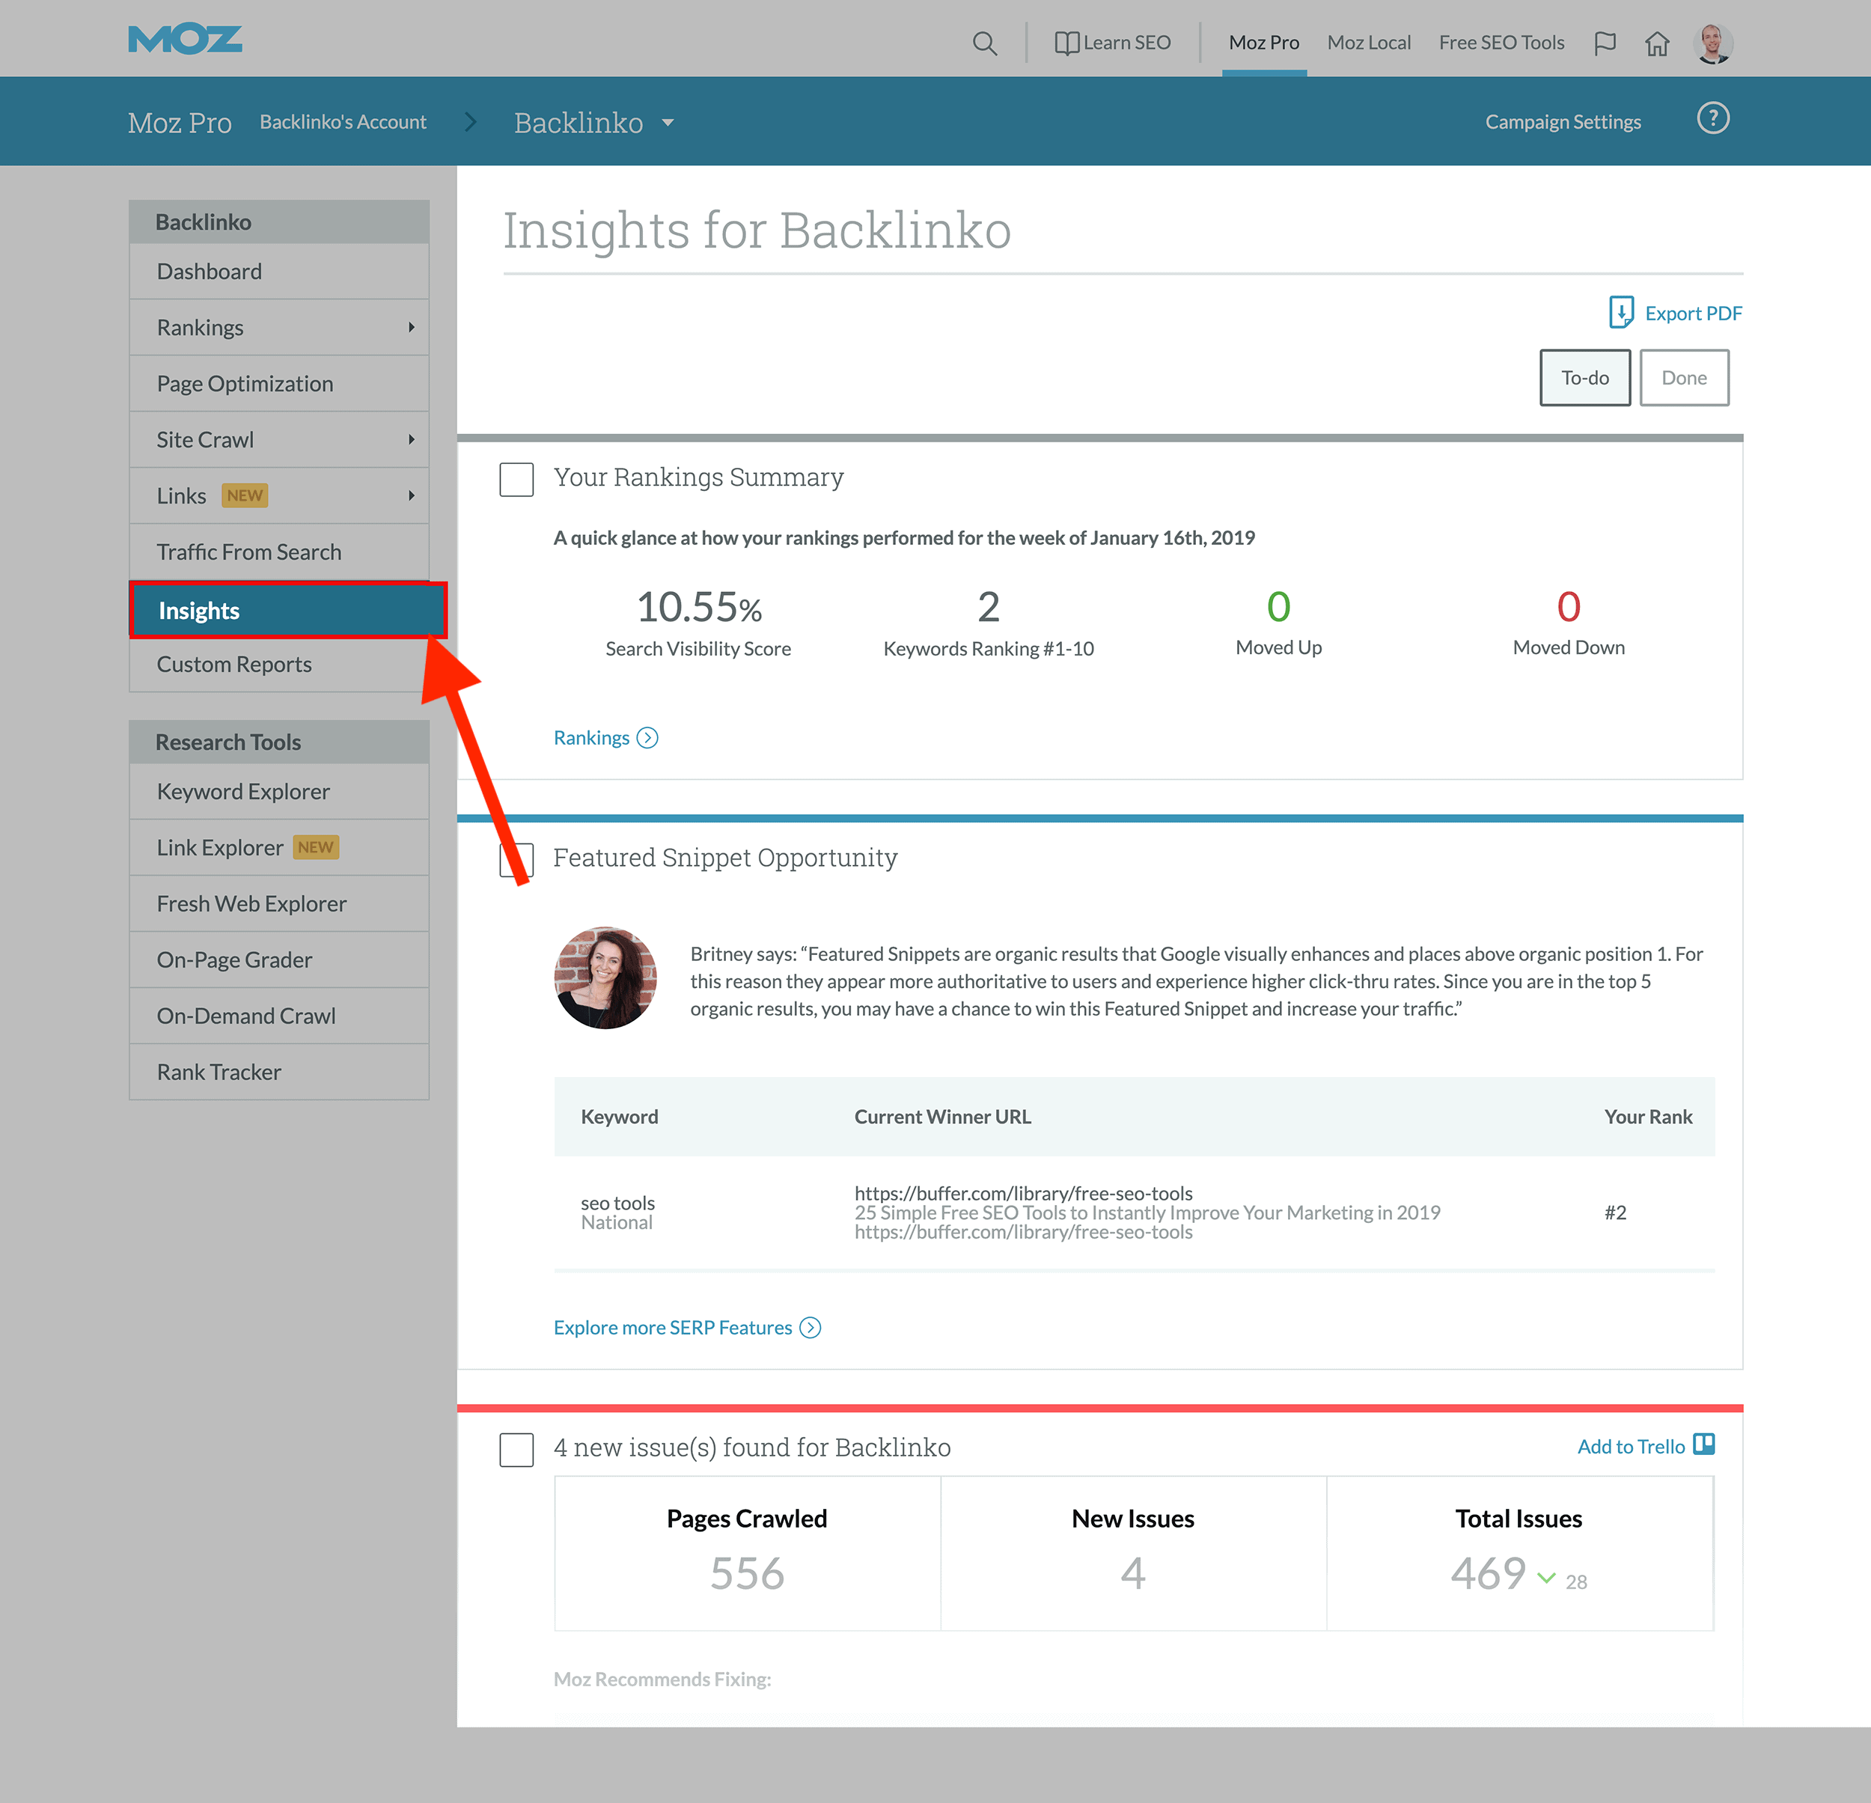Open On-Demand Crawl tool
Screen dimensions: 1871x1803
coord(278,1016)
